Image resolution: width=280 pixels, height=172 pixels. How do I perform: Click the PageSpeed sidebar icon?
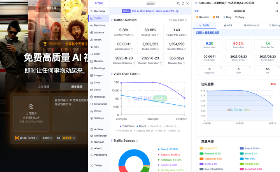tap(92, 154)
